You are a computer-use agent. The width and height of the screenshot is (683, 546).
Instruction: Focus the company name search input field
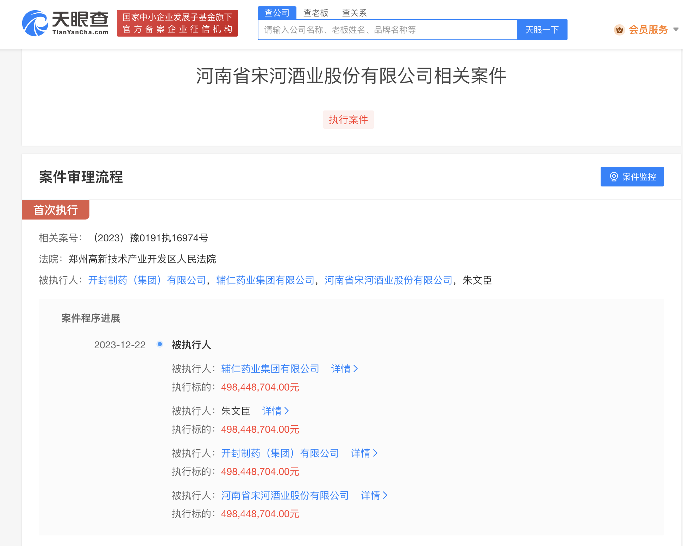(388, 30)
